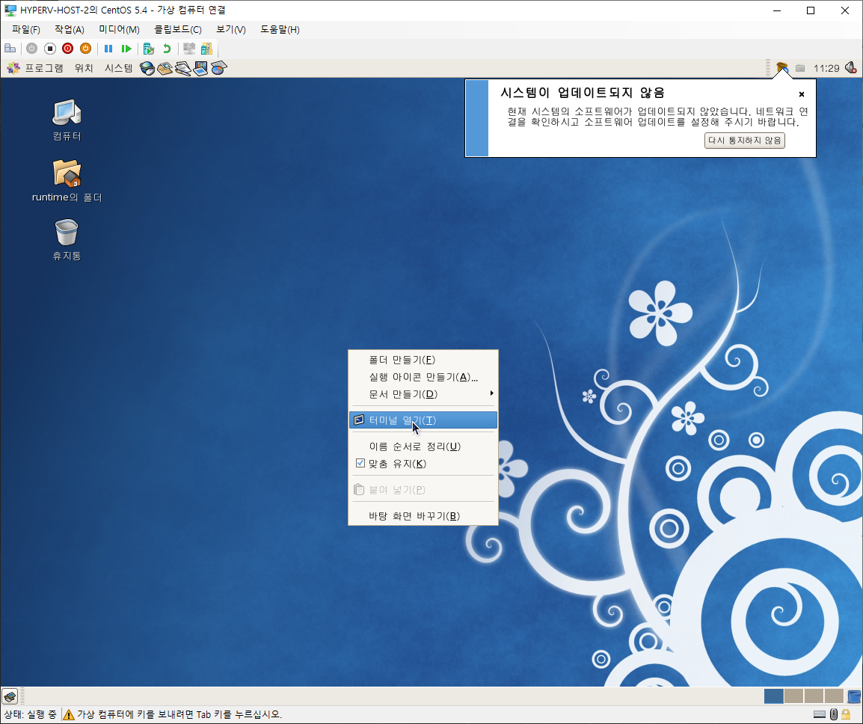Viewport: 863px width, 724px height.
Task: Open the 미디어(M) menu
Action: tap(119, 29)
